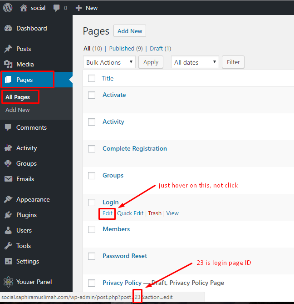Click the Appearance paintbrush icon

point(8,199)
